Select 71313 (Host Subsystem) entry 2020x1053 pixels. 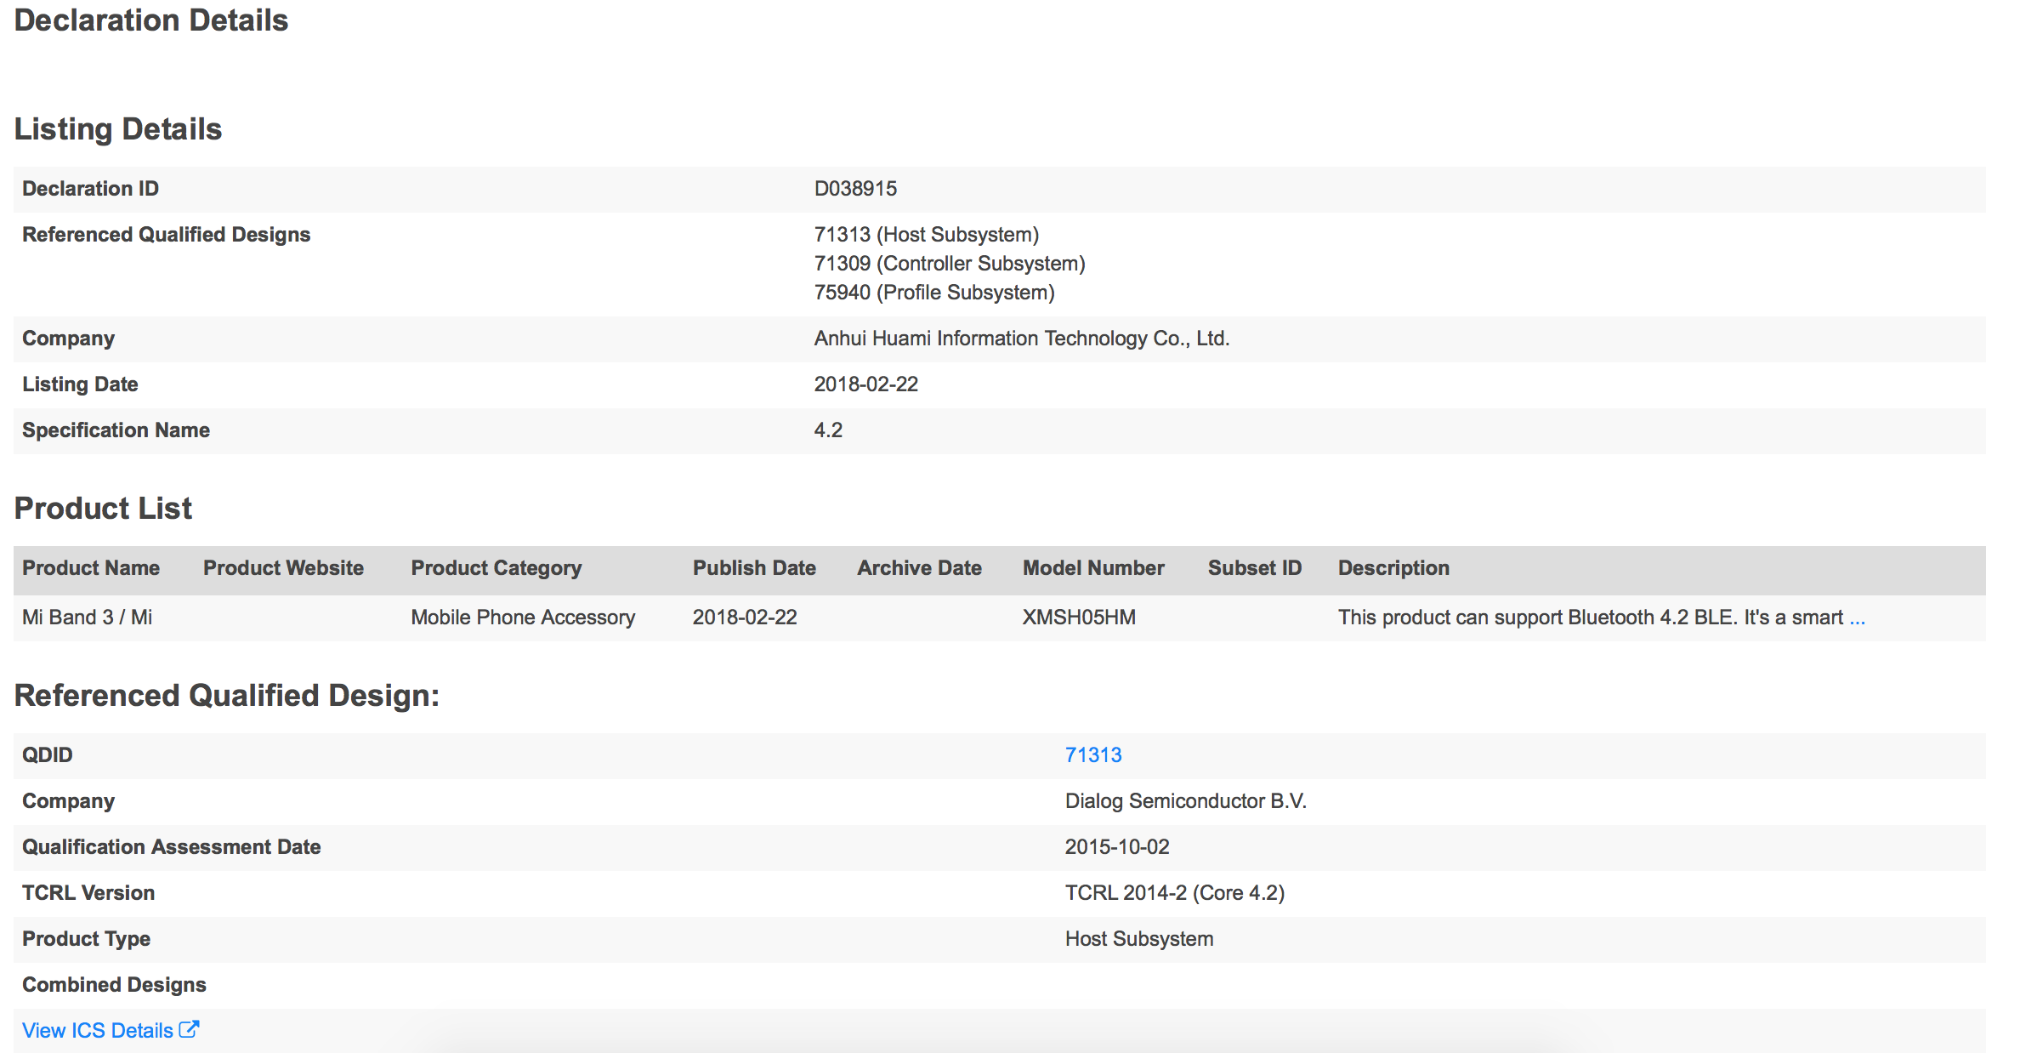[927, 235]
